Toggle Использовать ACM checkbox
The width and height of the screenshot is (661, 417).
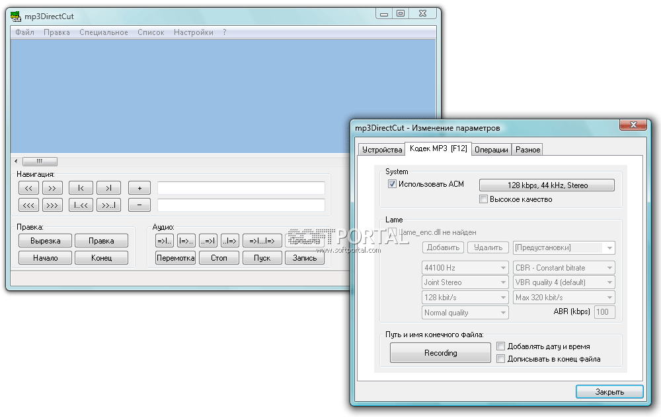click(393, 184)
